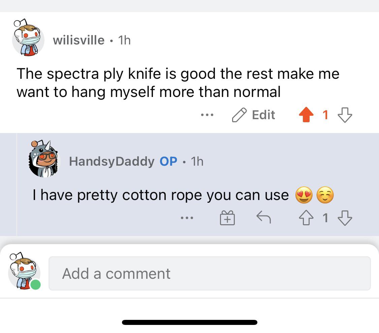379x333 pixels.
Task: Open the award icon under HandsyDaddy's reply
Action: (x=227, y=218)
